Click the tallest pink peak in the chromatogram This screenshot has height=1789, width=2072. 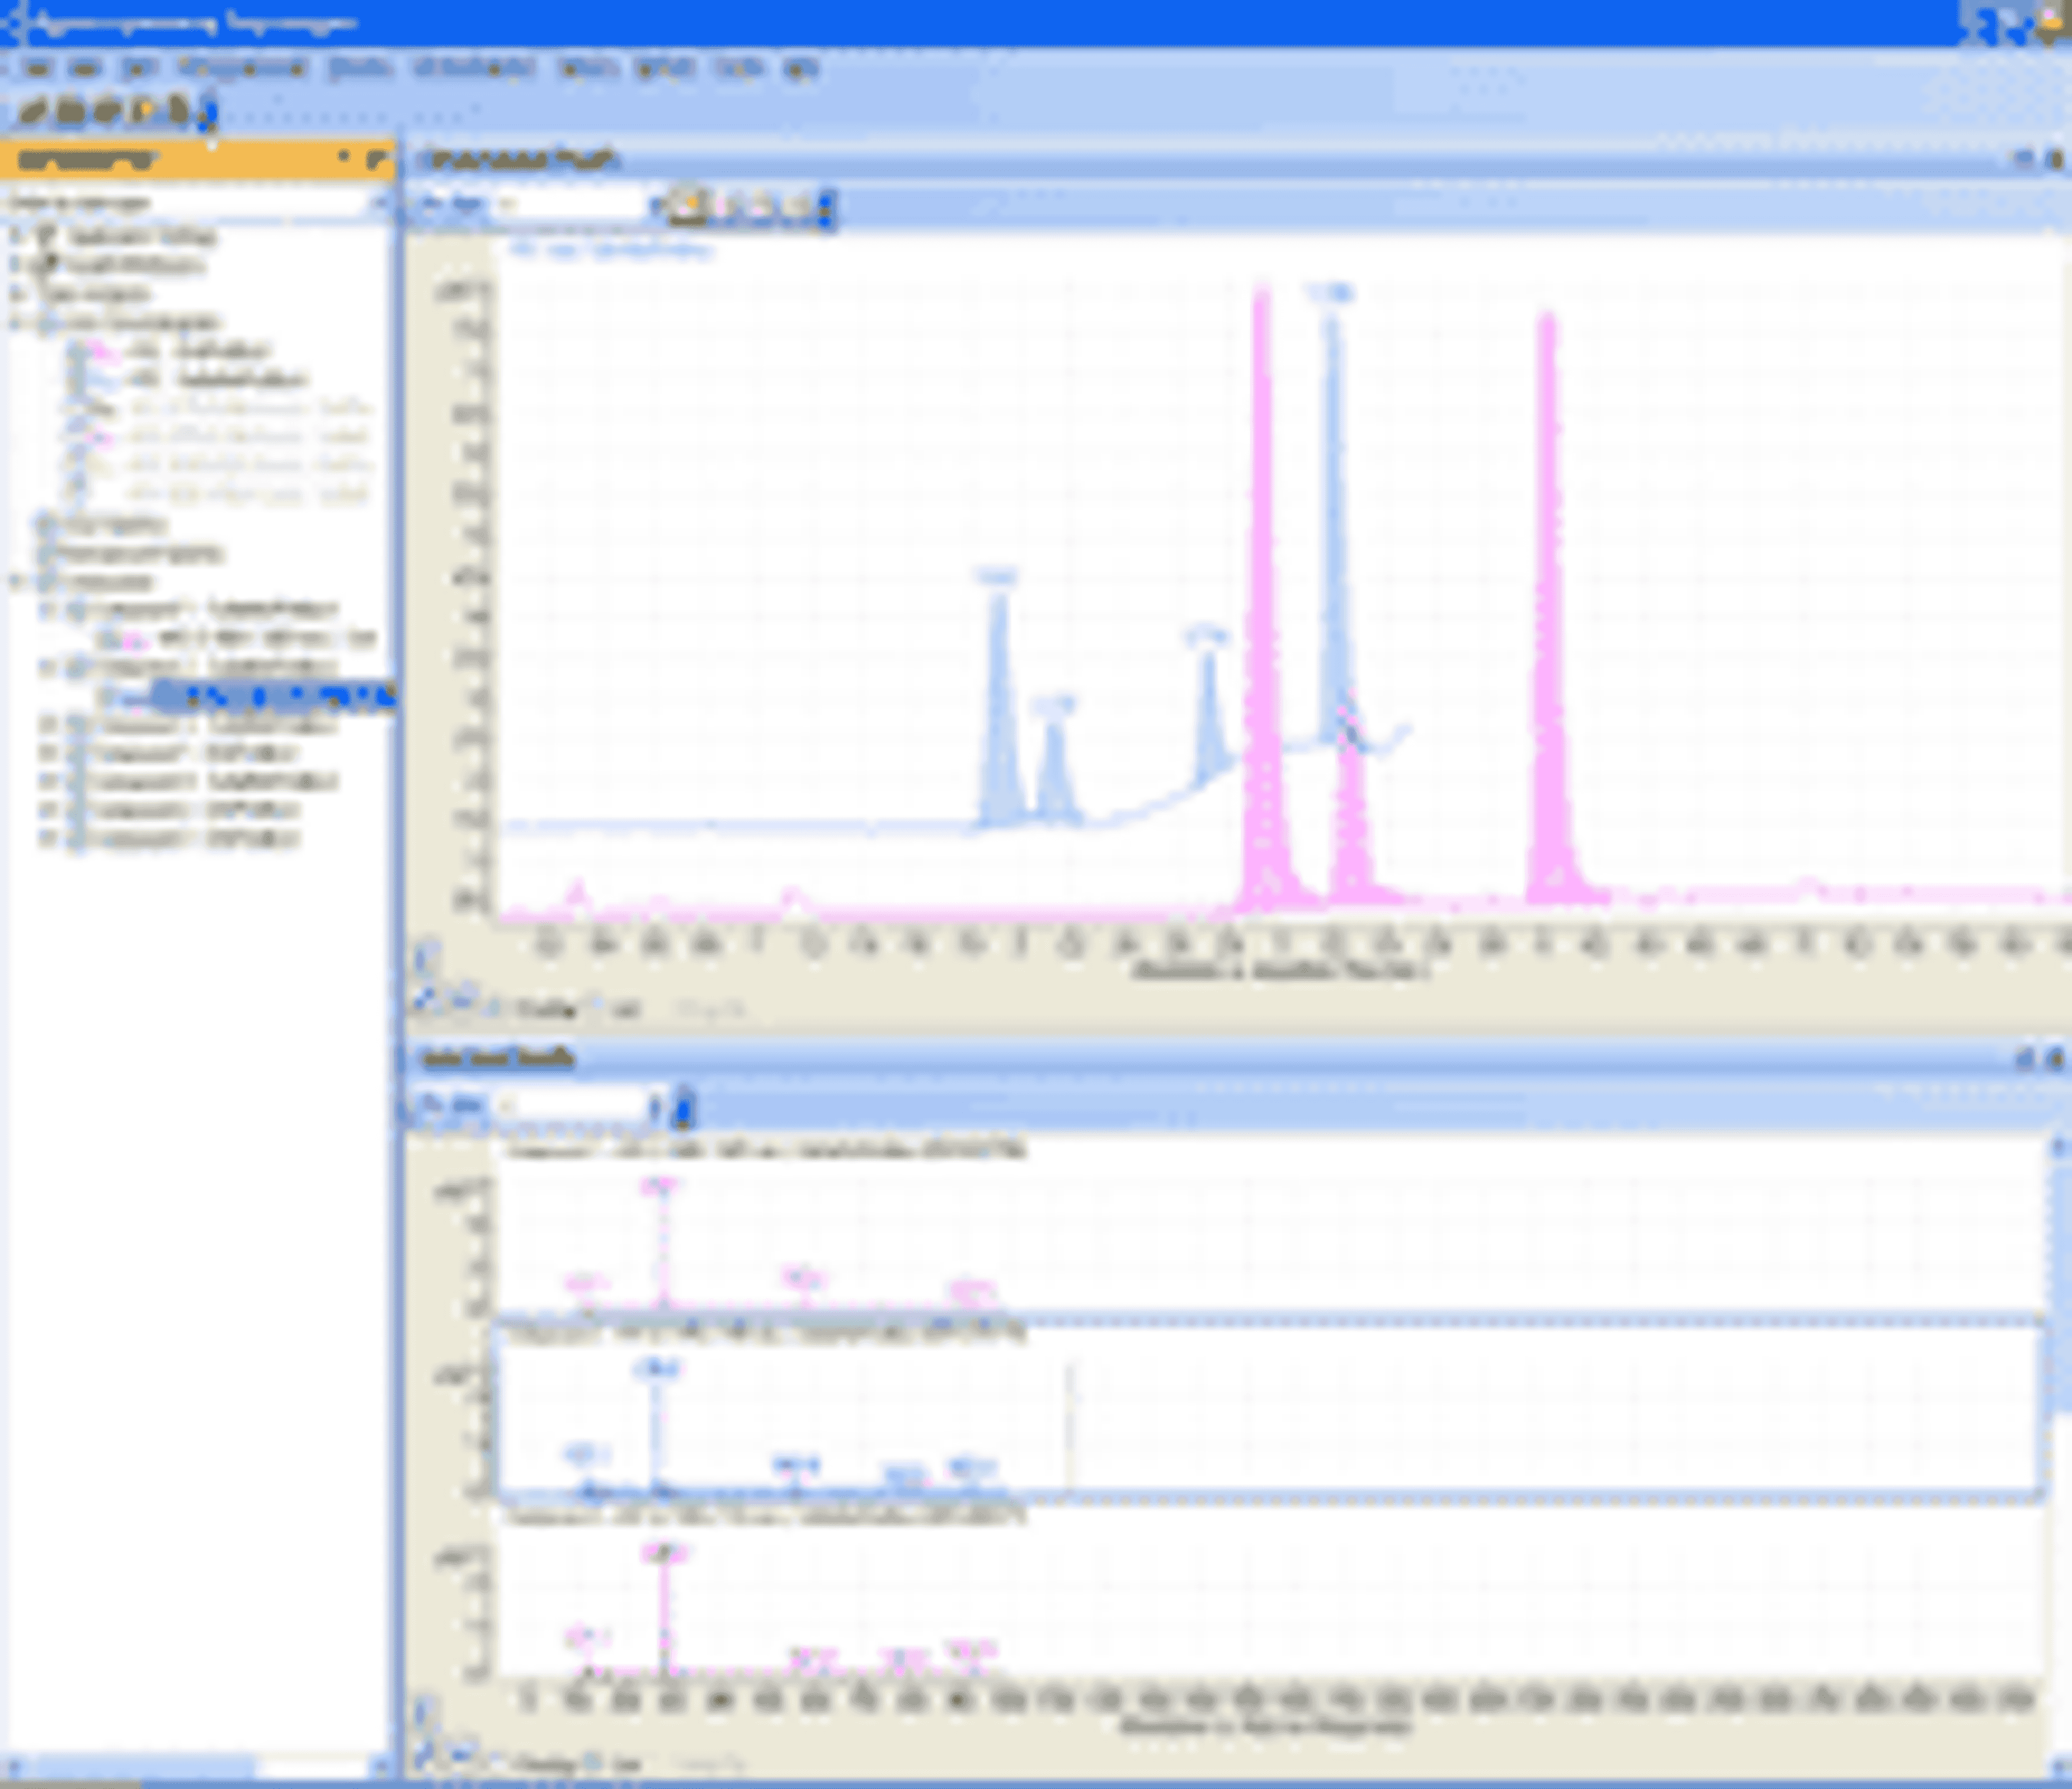tap(1262, 600)
